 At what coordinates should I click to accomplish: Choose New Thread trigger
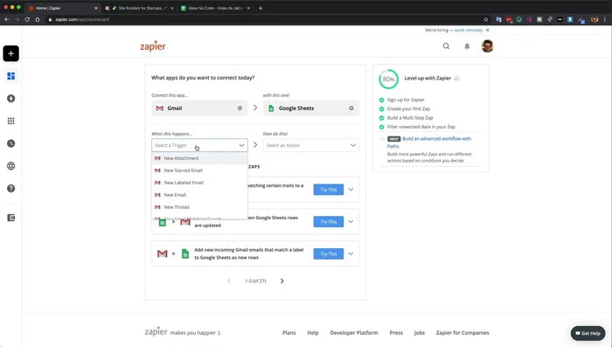[199, 207]
